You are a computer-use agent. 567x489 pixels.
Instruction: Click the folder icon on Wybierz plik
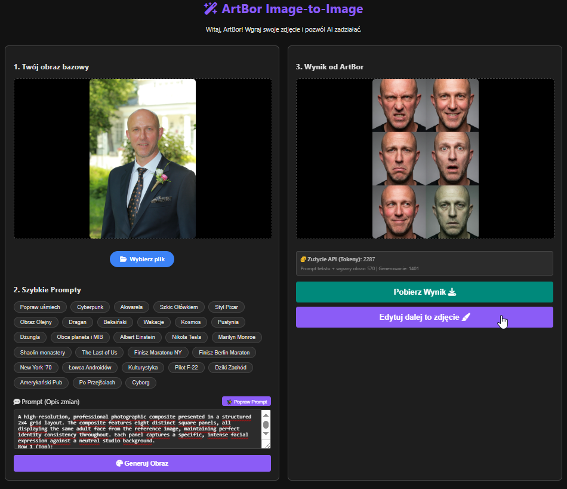point(123,259)
